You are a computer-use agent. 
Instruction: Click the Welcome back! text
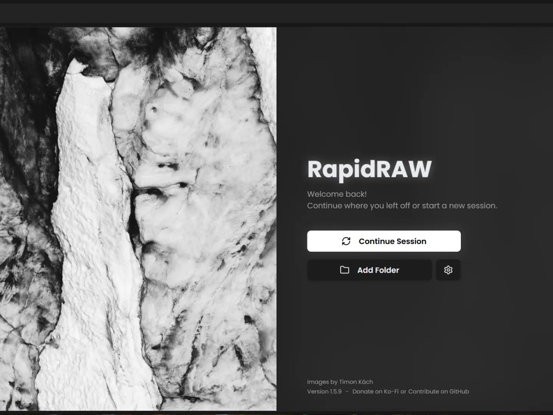click(337, 194)
